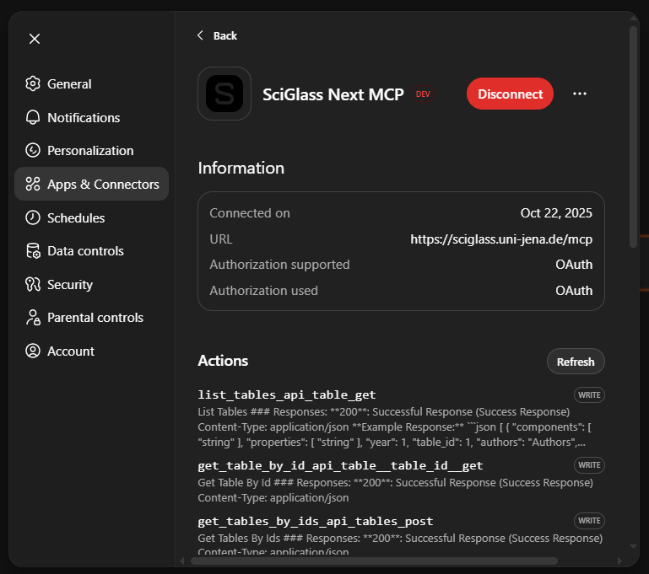This screenshot has width=649, height=574.
Task: Go back using the Back chevron
Action: [x=201, y=35]
